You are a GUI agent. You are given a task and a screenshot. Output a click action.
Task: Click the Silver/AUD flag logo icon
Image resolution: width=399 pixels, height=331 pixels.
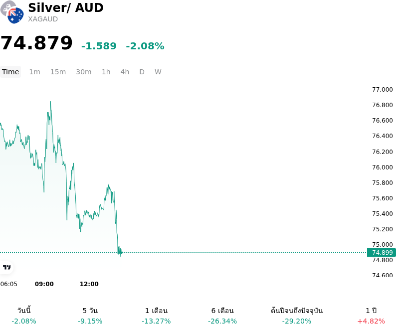[x=12, y=12]
